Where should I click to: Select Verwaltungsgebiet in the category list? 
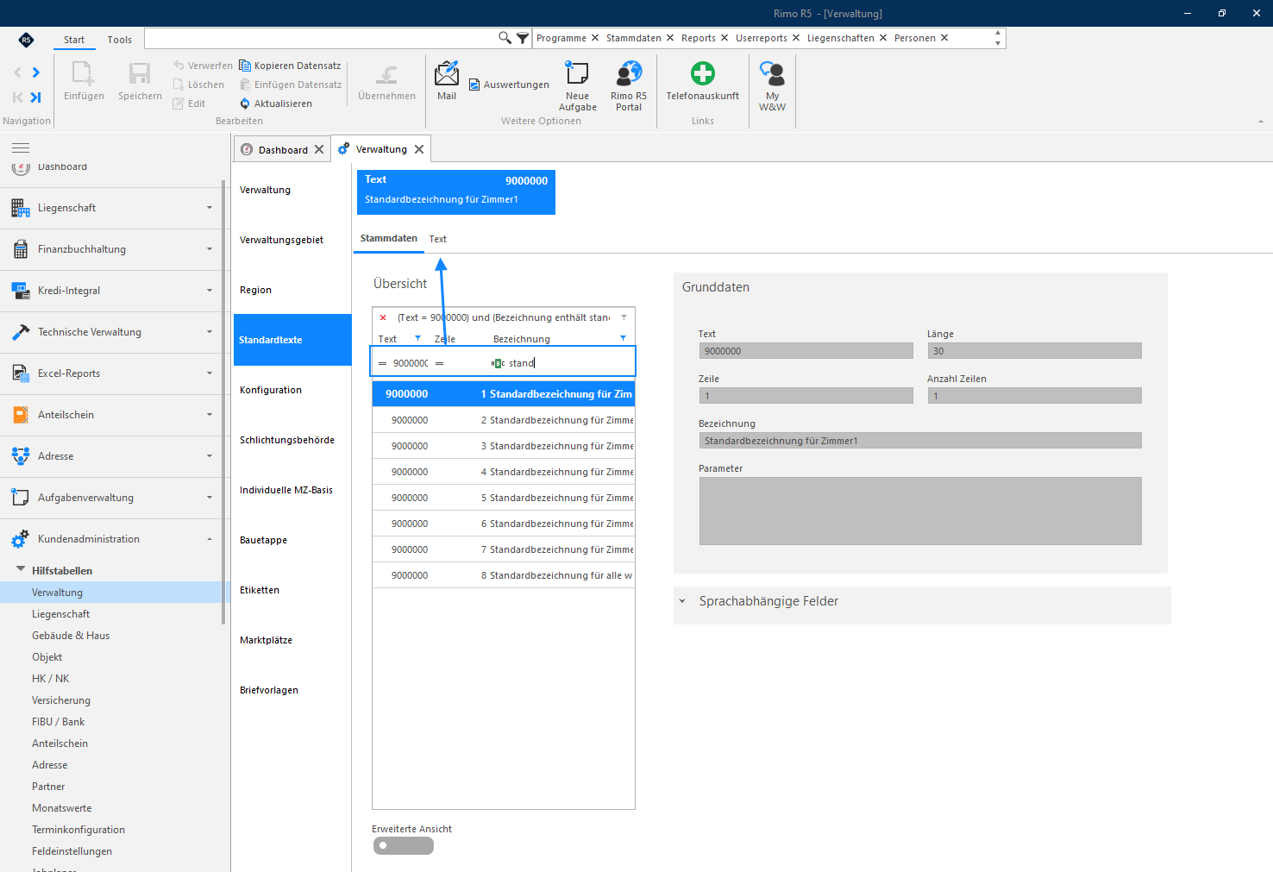pyautogui.click(x=281, y=240)
